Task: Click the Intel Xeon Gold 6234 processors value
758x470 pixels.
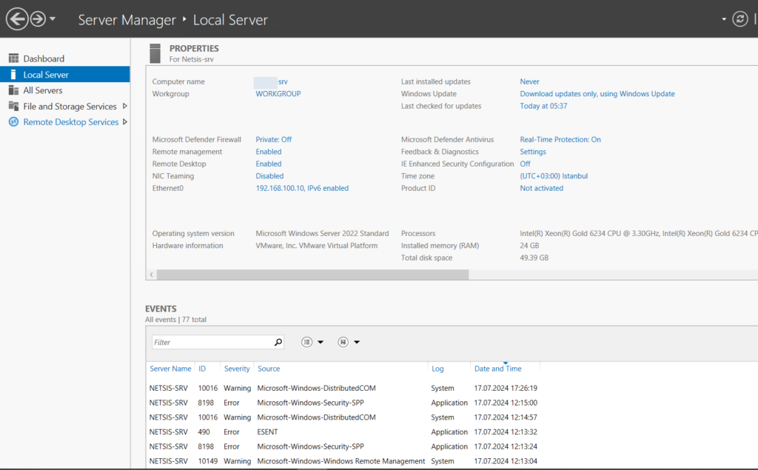Action: point(639,233)
